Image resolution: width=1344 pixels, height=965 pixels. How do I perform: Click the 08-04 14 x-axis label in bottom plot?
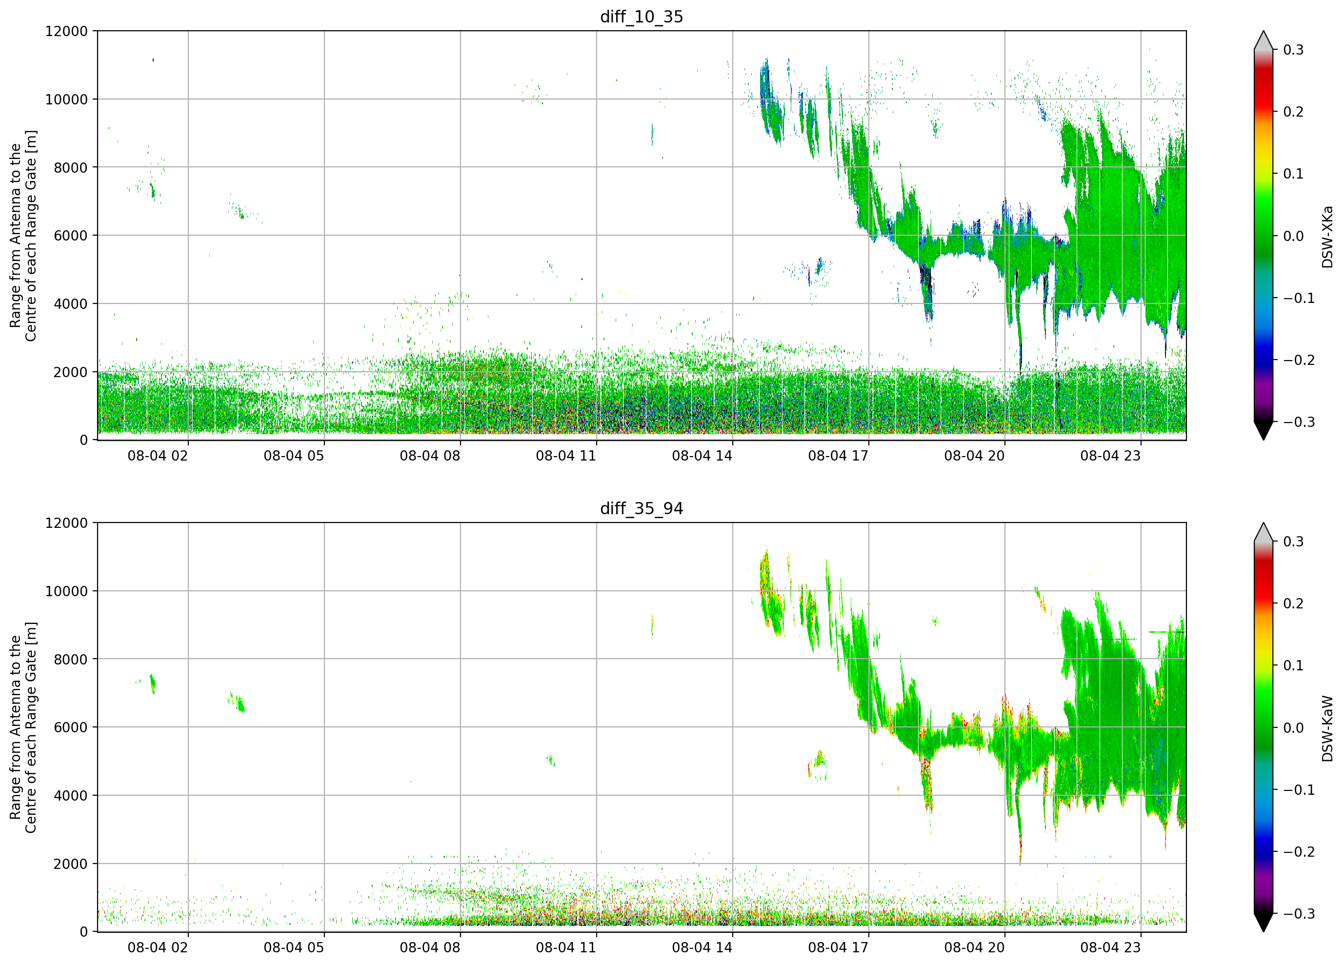[x=702, y=948]
